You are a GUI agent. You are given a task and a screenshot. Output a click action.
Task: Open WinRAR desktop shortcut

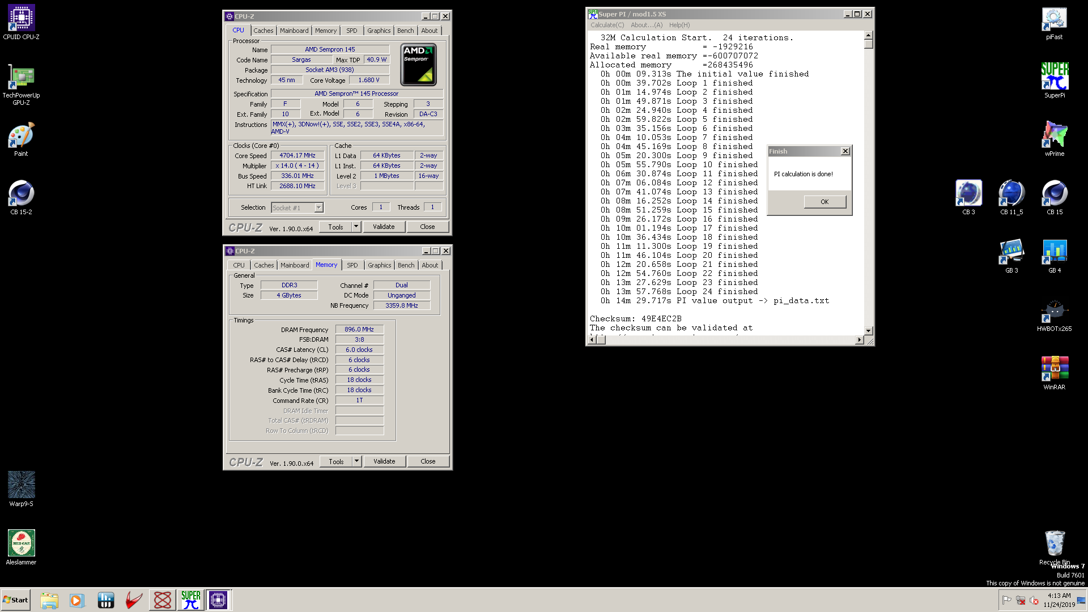coord(1054,373)
